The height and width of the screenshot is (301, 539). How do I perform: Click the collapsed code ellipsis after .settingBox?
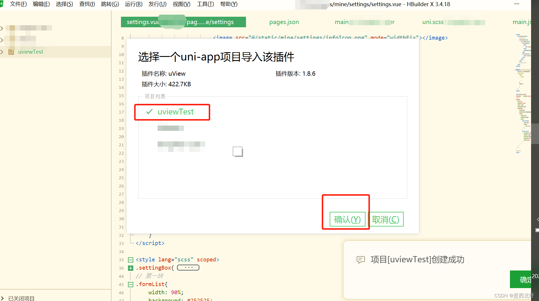[x=188, y=267]
